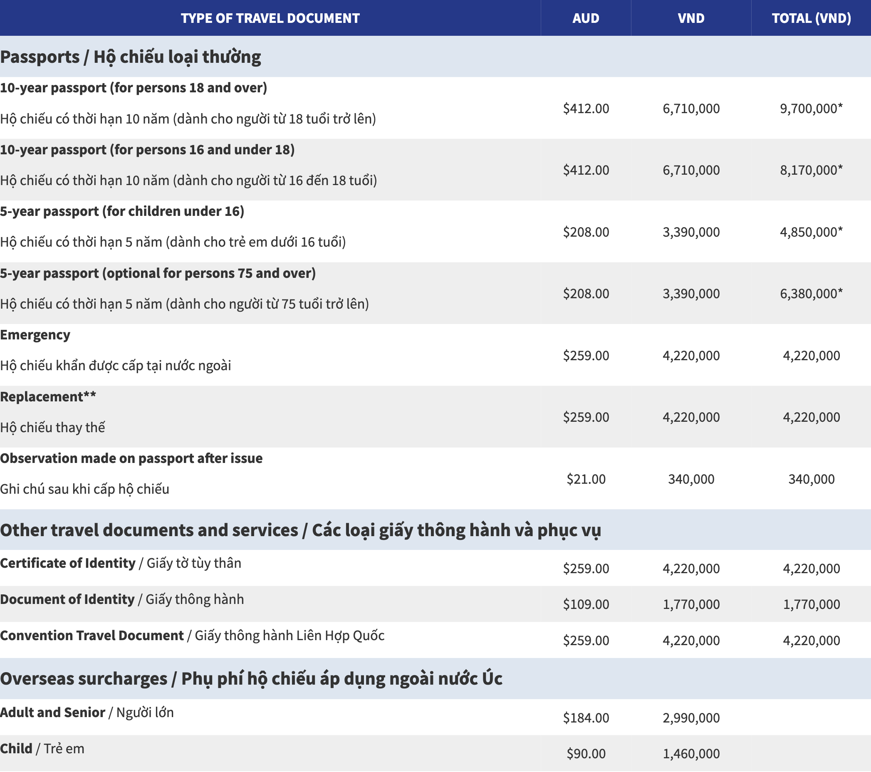Click the Emergency passport row label

(35, 335)
